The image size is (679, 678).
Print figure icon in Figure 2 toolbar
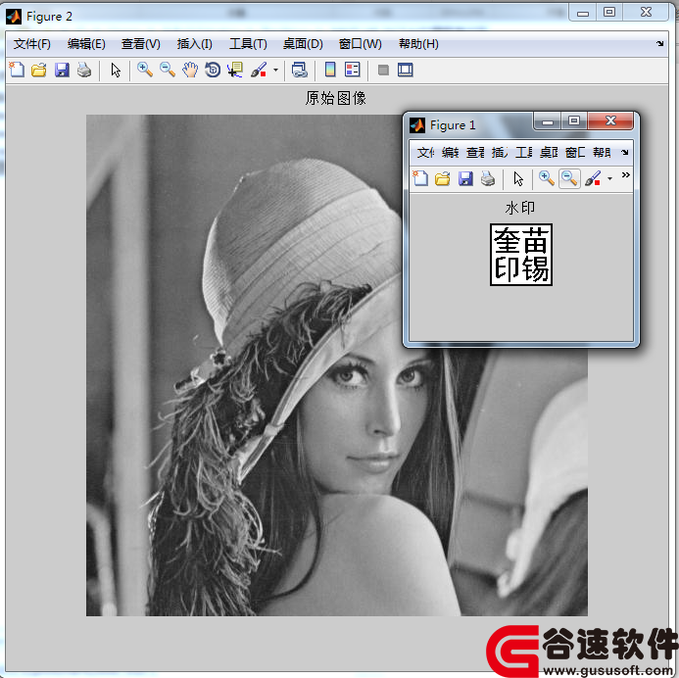tap(84, 70)
